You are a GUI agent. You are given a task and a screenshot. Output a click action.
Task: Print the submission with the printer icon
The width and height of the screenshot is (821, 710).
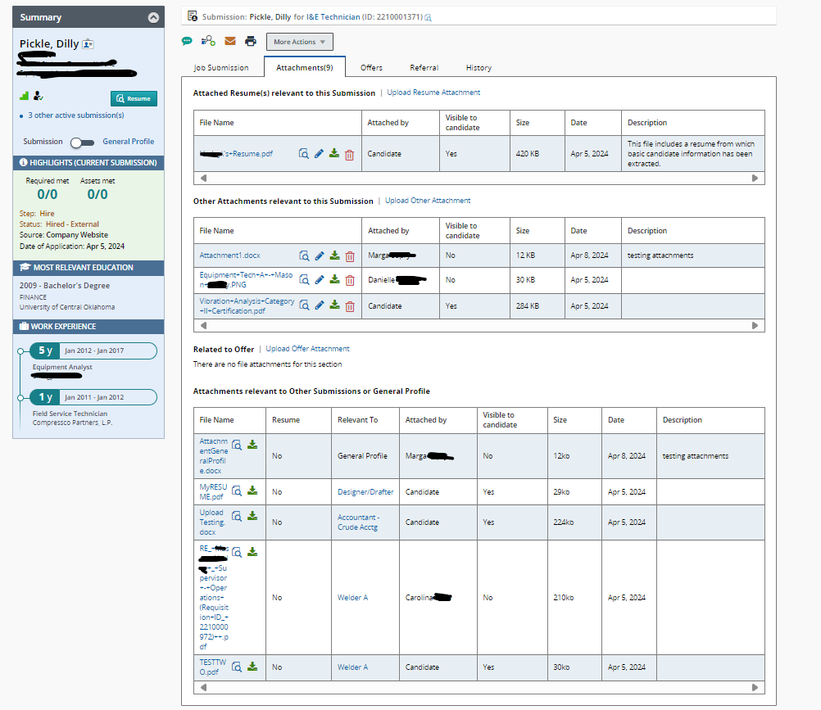pos(251,41)
